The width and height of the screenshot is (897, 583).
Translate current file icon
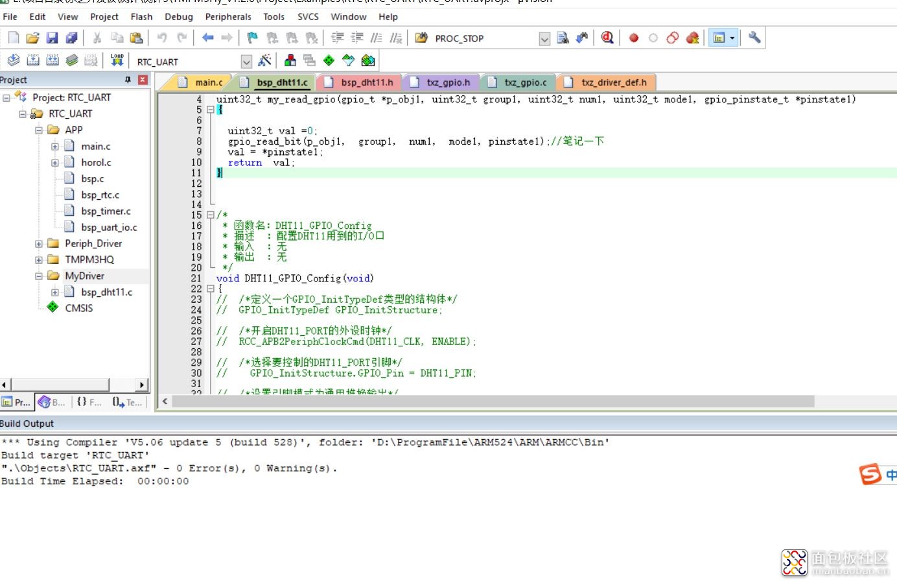pyautogui.click(x=14, y=61)
